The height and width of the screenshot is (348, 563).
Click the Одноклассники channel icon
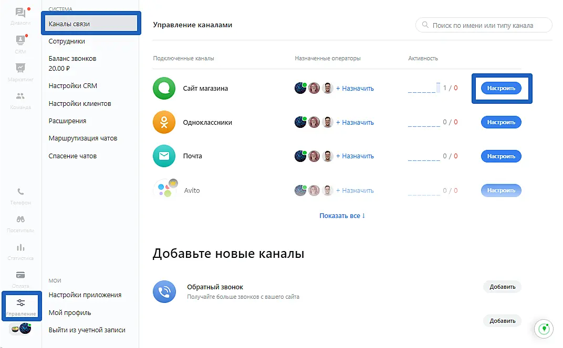[164, 123]
